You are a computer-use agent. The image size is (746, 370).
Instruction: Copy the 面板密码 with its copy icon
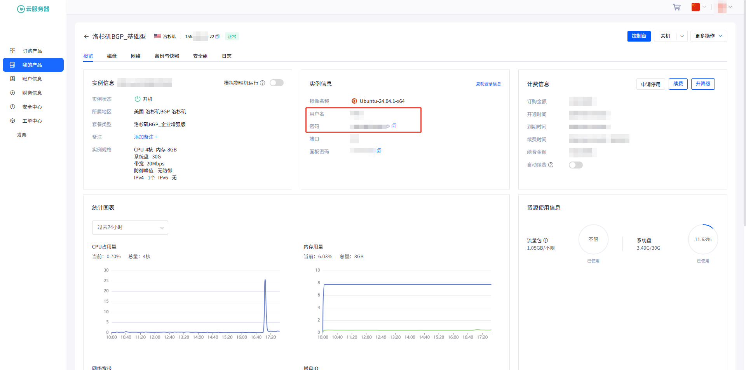[379, 151]
